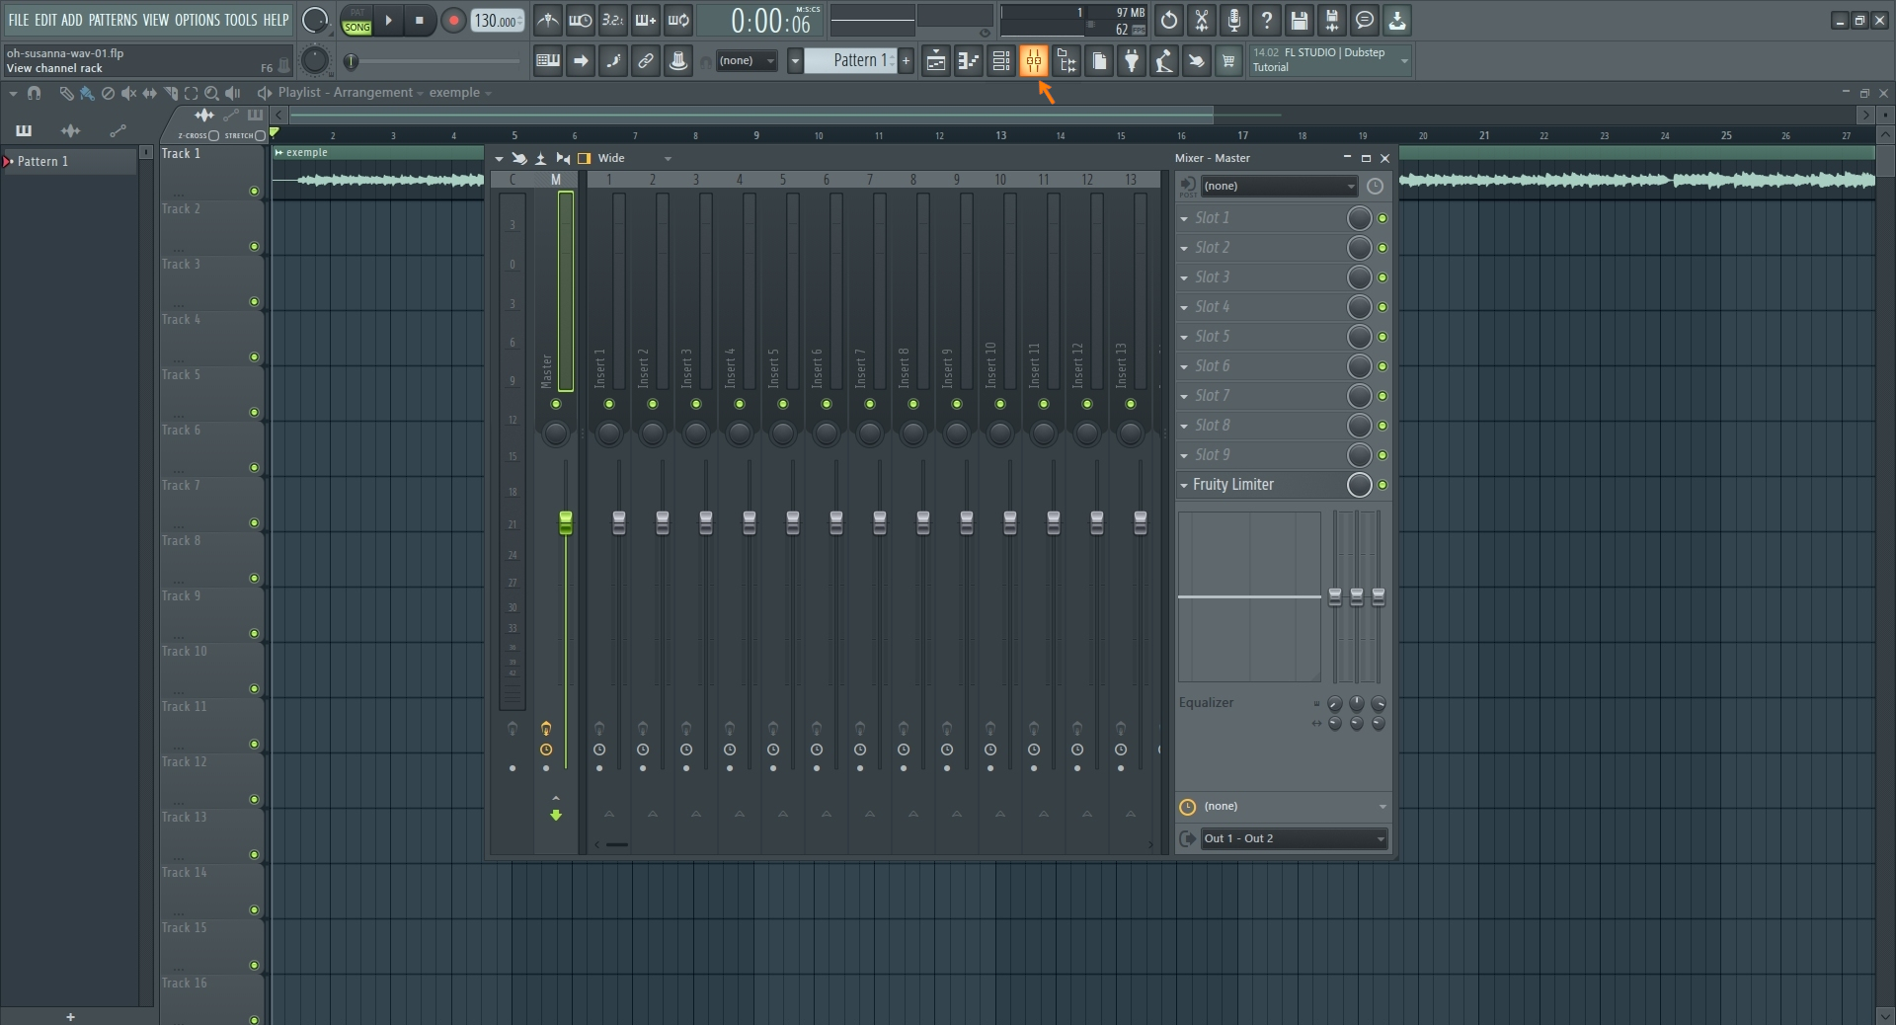This screenshot has height=1025, width=1896.
Task: Mute Track 5 with its green LED
Action: click(x=254, y=413)
